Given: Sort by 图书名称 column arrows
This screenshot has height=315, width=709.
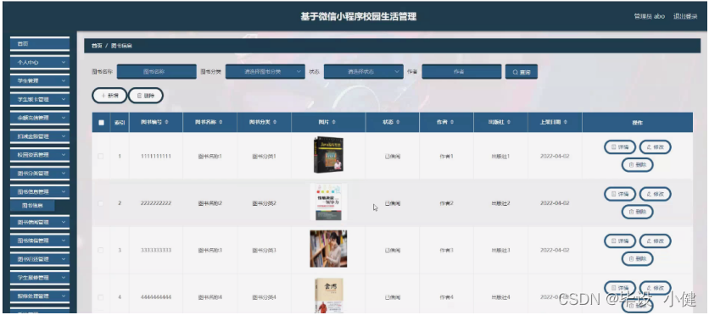Looking at the screenshot, I should point(221,122).
